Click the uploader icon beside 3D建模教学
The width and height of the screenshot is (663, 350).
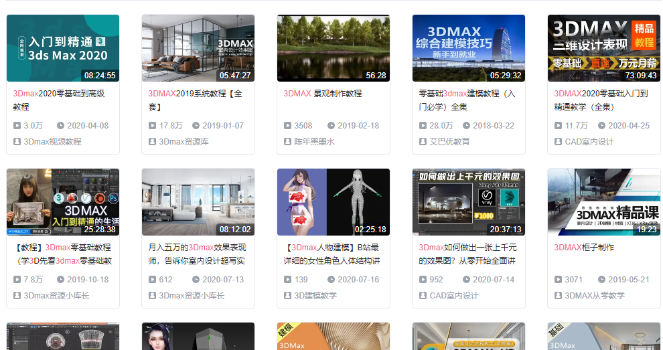click(x=287, y=296)
